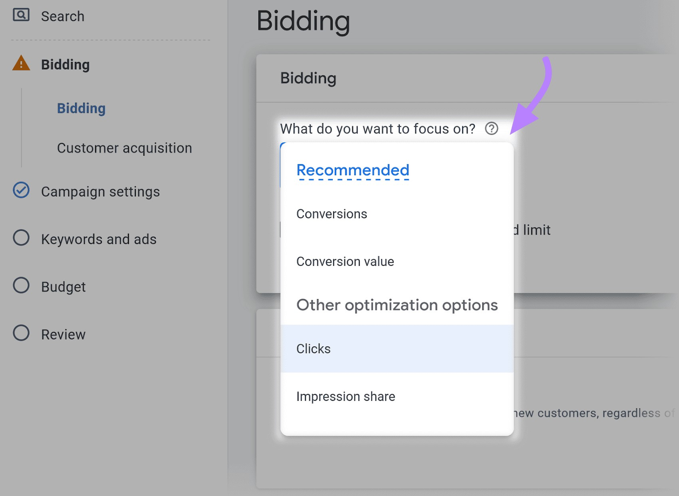Choose Conversion value from the dropdown
The image size is (679, 496).
pos(345,262)
